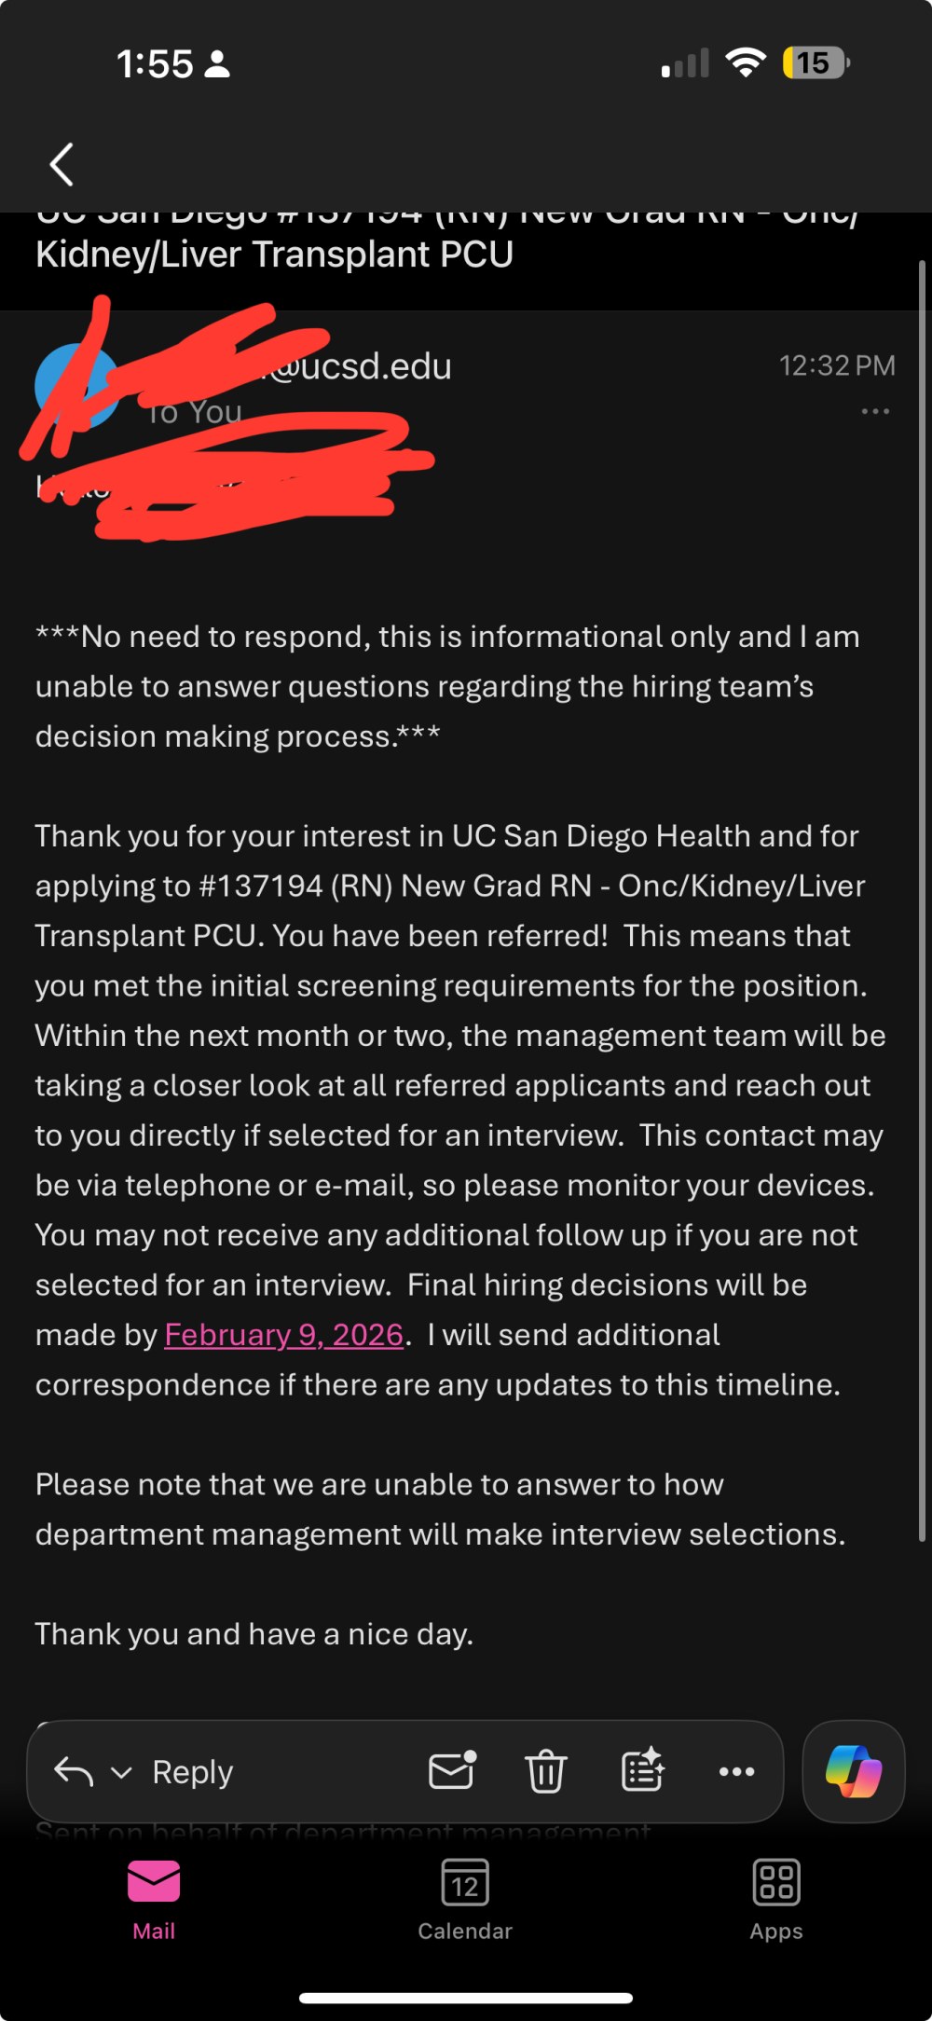
Task: Tap the email subject title text
Action: [x=275, y=254]
